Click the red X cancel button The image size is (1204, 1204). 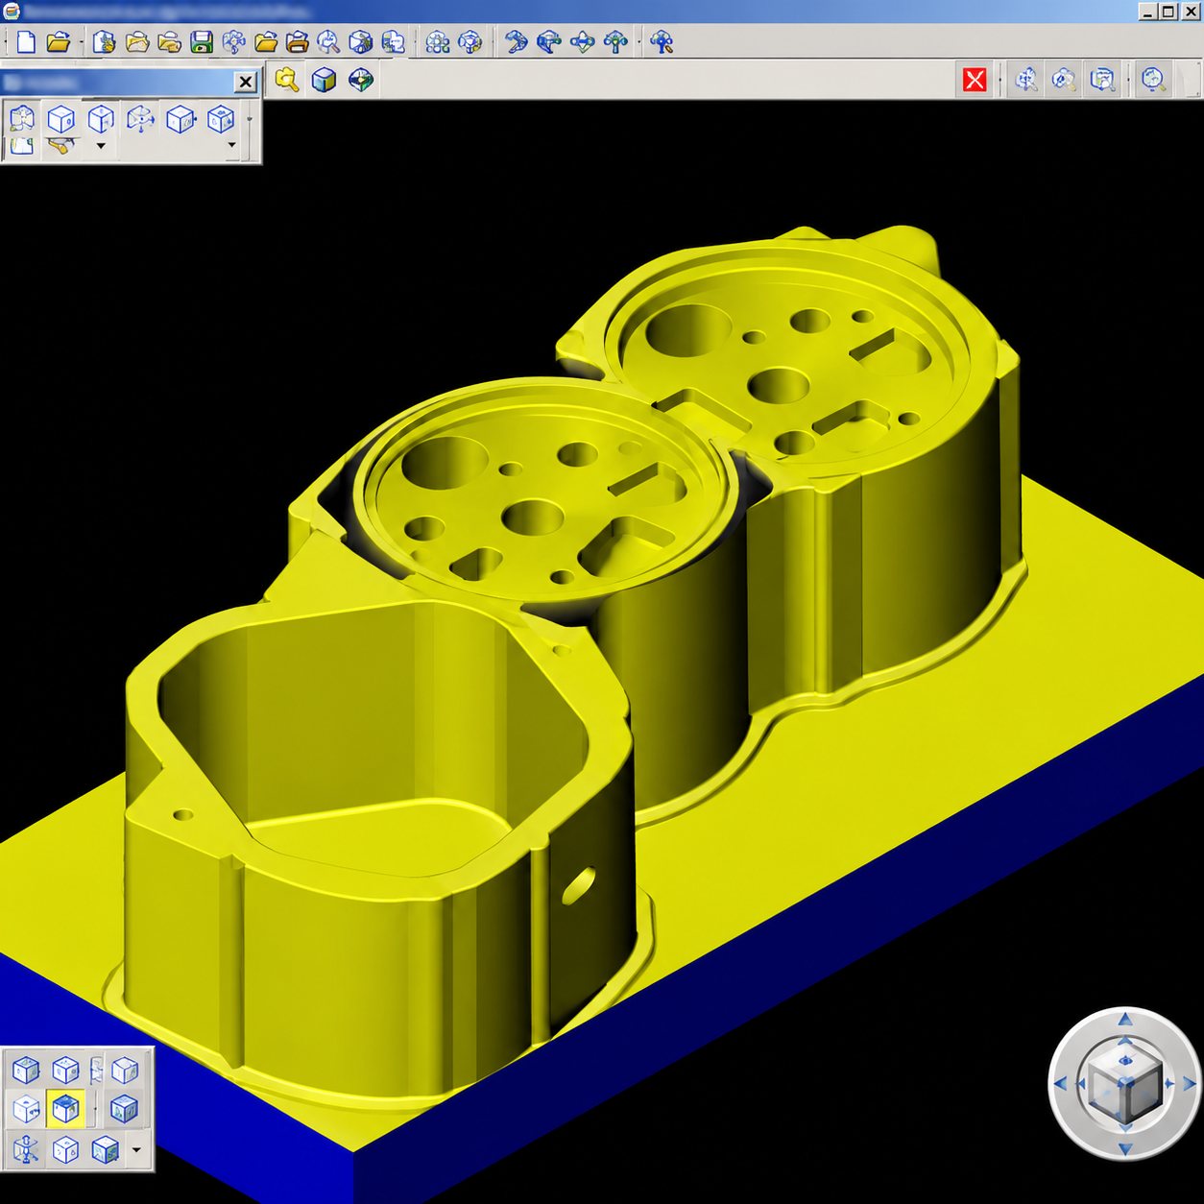click(x=975, y=80)
